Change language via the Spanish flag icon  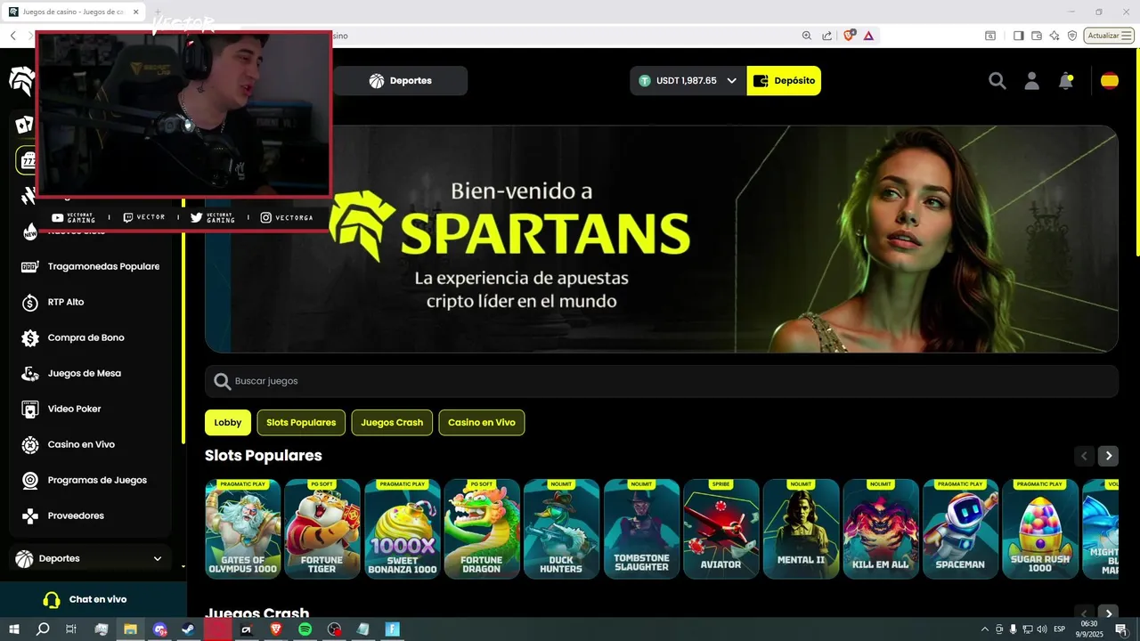(1110, 81)
